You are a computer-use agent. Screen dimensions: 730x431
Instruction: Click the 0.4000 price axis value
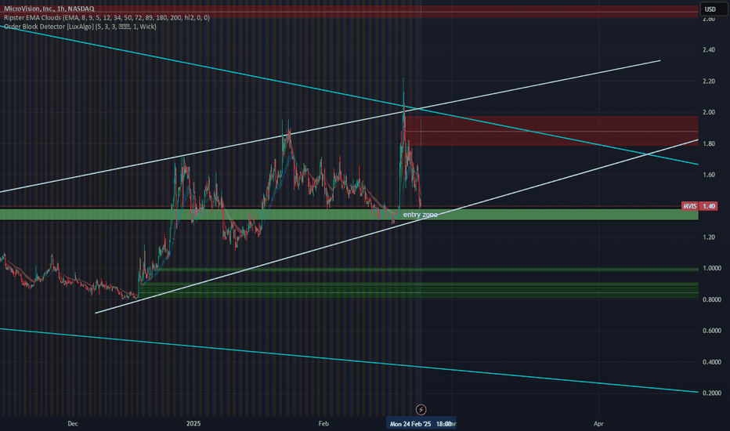[712, 362]
